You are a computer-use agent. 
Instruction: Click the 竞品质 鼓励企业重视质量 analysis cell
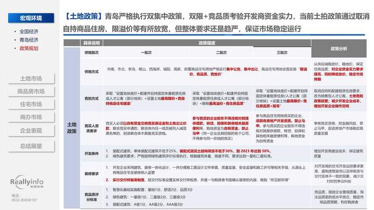point(338,197)
